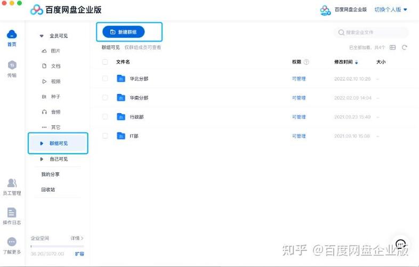Click the 2022.02.09 14:04 timestamp
The image size is (419, 267).
353,98
